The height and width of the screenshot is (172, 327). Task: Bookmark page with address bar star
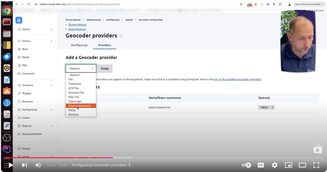point(241,4)
